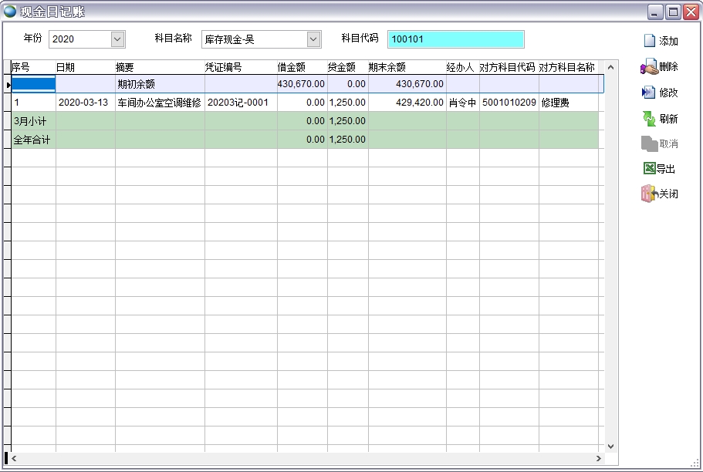Click the 科目代码 code input field

455,39
